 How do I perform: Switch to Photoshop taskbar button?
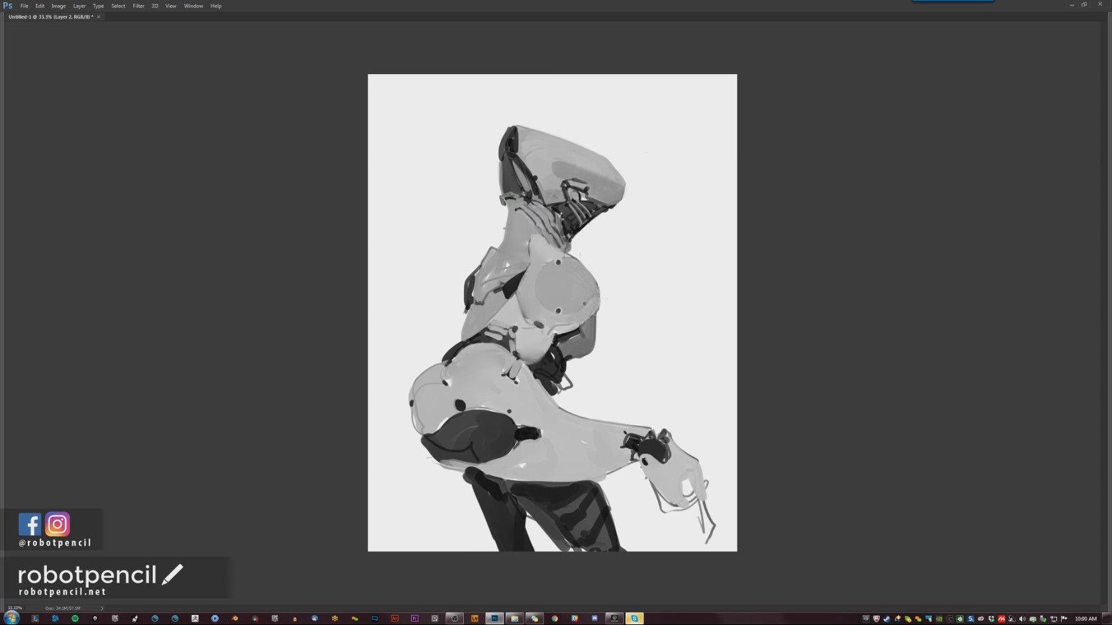click(494, 618)
